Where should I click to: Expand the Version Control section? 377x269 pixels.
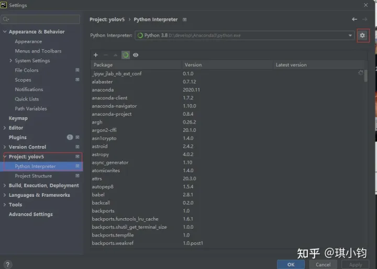5,147
